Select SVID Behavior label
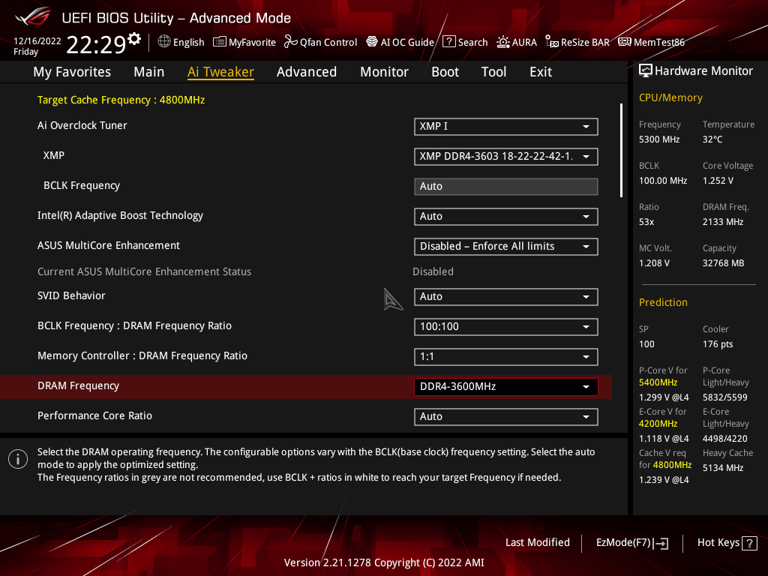This screenshot has width=768, height=576. 71,295
